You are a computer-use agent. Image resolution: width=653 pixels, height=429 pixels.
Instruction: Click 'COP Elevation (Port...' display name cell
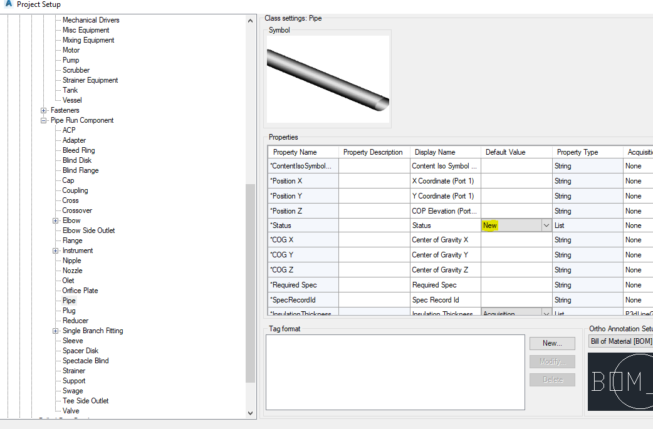point(445,211)
